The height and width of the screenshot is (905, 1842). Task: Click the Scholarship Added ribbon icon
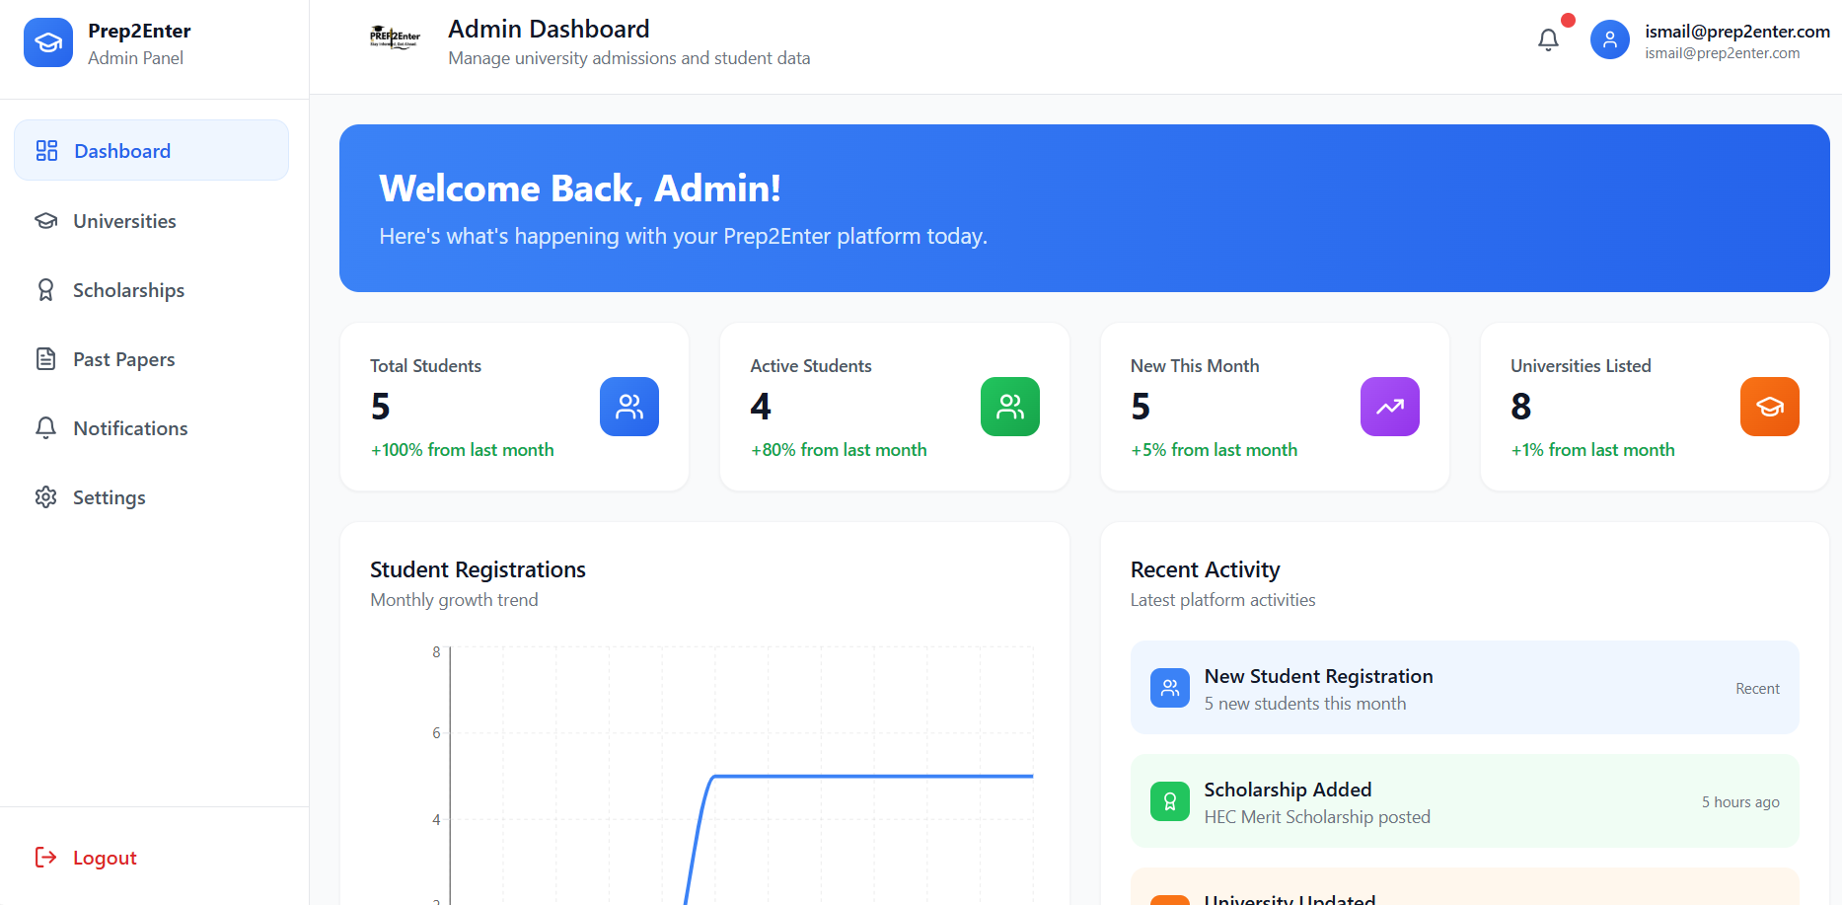click(1169, 801)
